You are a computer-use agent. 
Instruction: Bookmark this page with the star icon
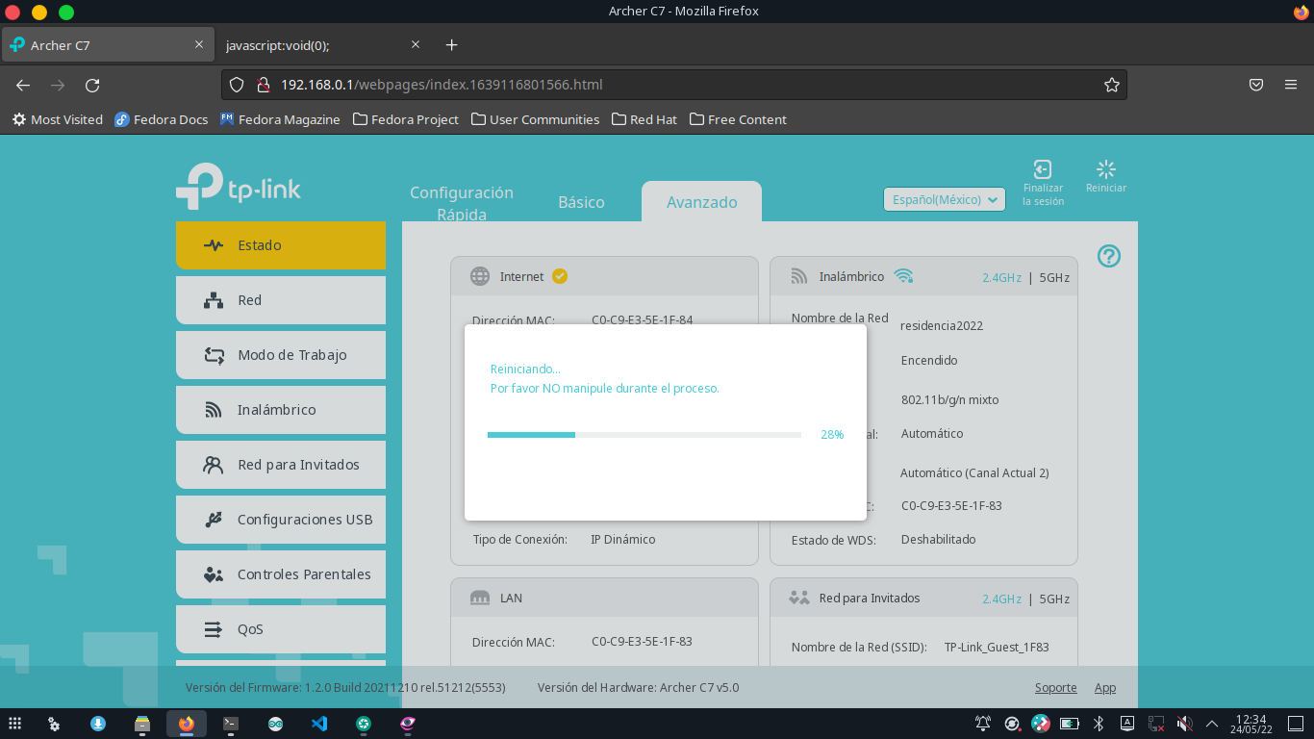(1112, 85)
